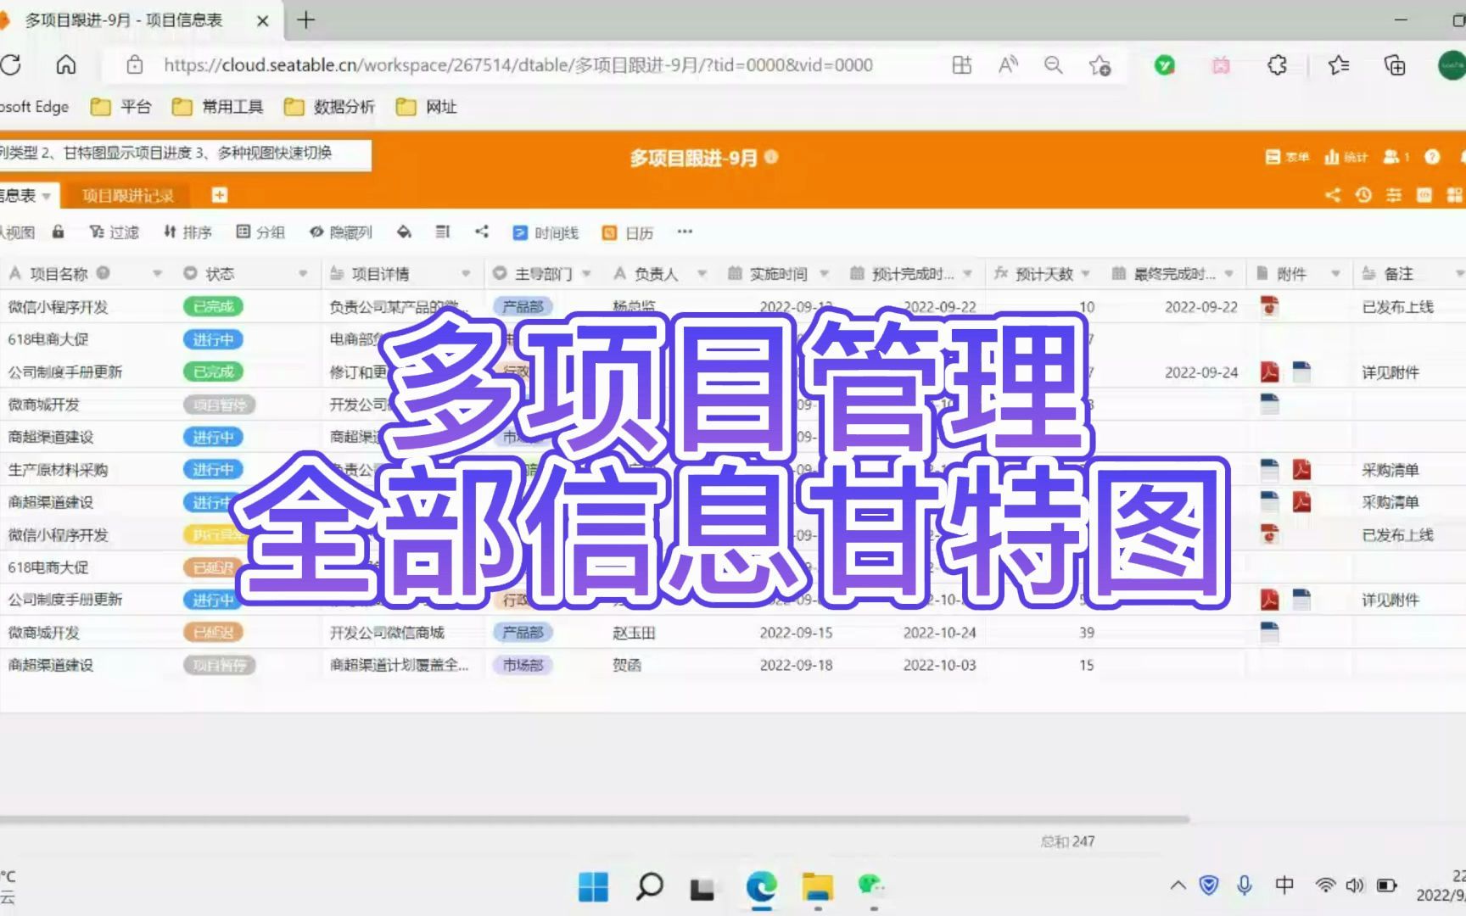Image resolution: width=1466 pixels, height=916 pixels.
Task: Click the zoom magnifier icon in address bar
Action: click(x=1053, y=64)
